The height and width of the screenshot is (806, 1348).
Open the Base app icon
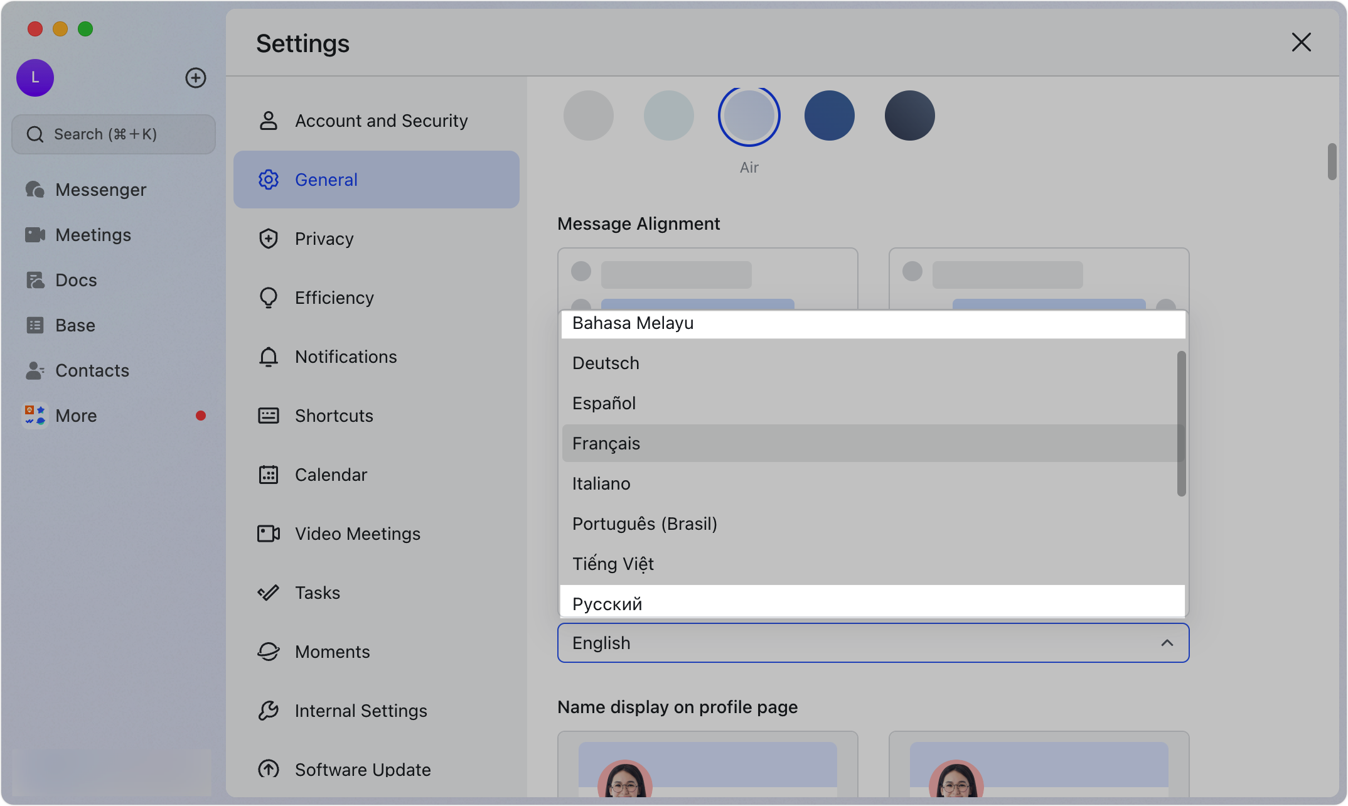[x=35, y=325]
